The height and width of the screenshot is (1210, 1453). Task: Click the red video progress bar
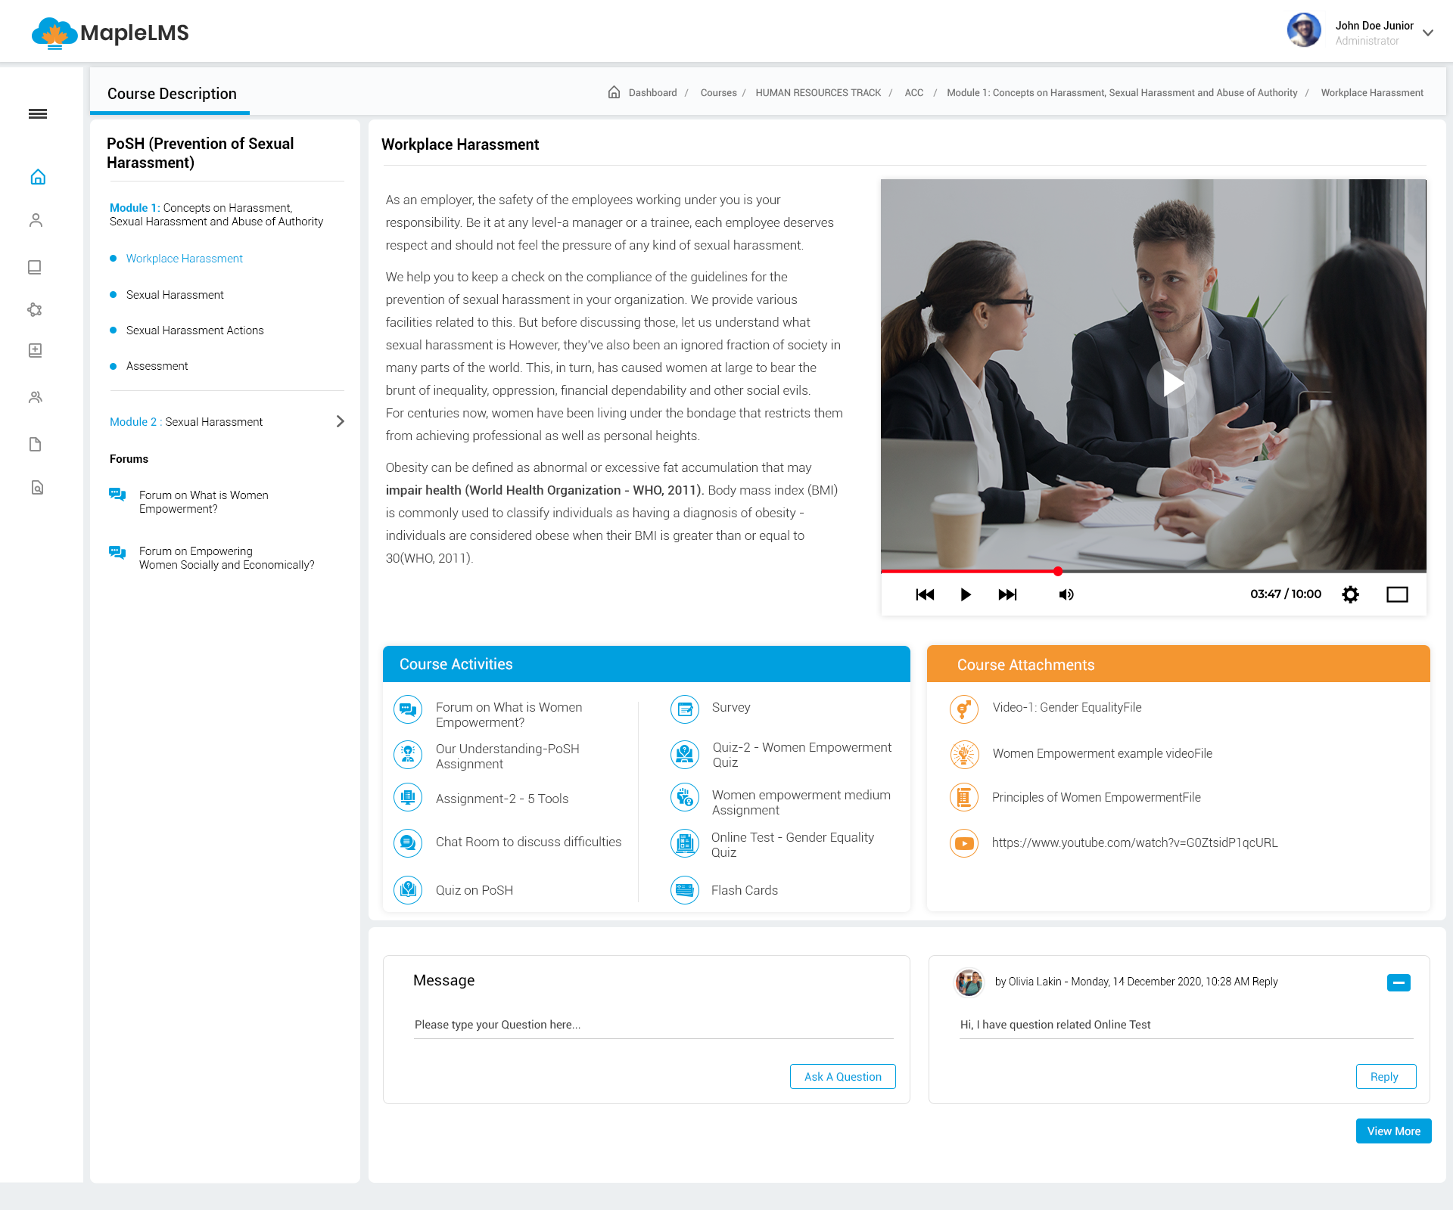point(969,571)
